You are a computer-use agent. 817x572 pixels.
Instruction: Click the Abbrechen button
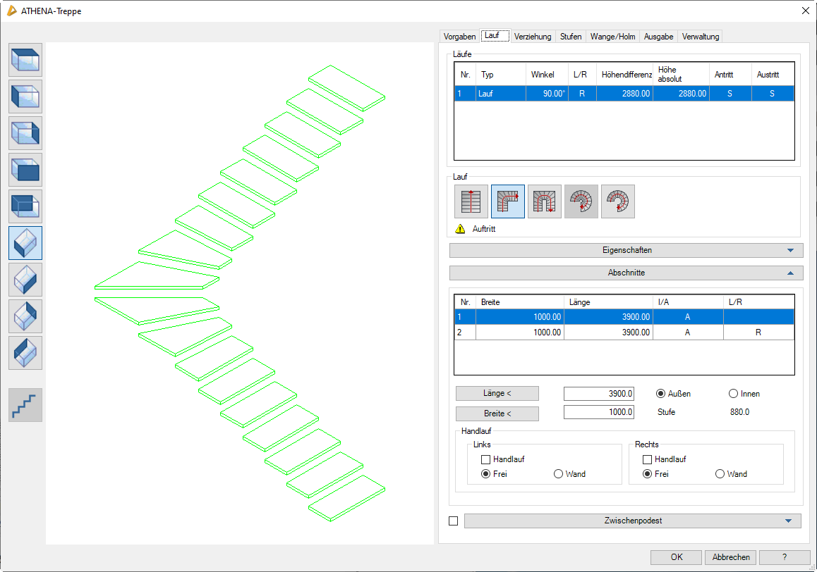(x=731, y=557)
